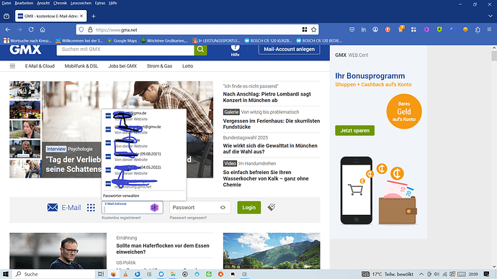Open Passwörter verwalten in autofill popup
The image size is (497, 279).
[121, 196]
